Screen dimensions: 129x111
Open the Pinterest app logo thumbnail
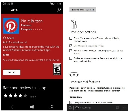coord(11,26)
